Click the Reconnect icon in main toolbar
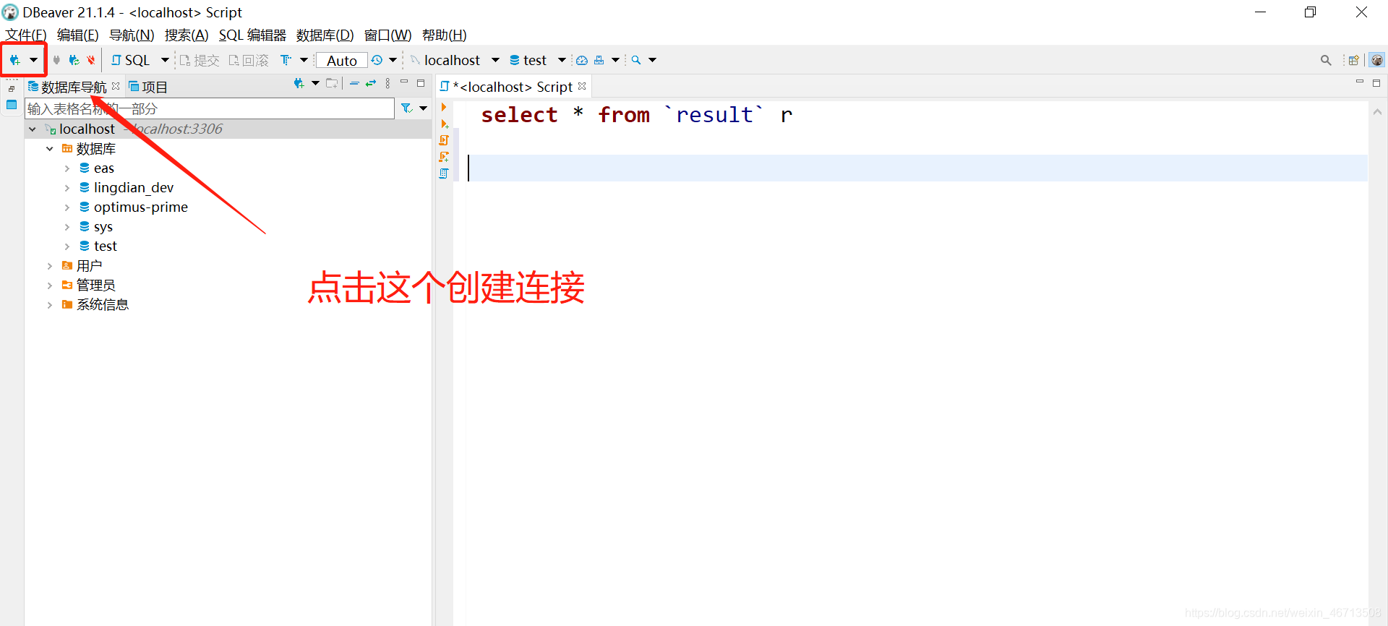 74,60
